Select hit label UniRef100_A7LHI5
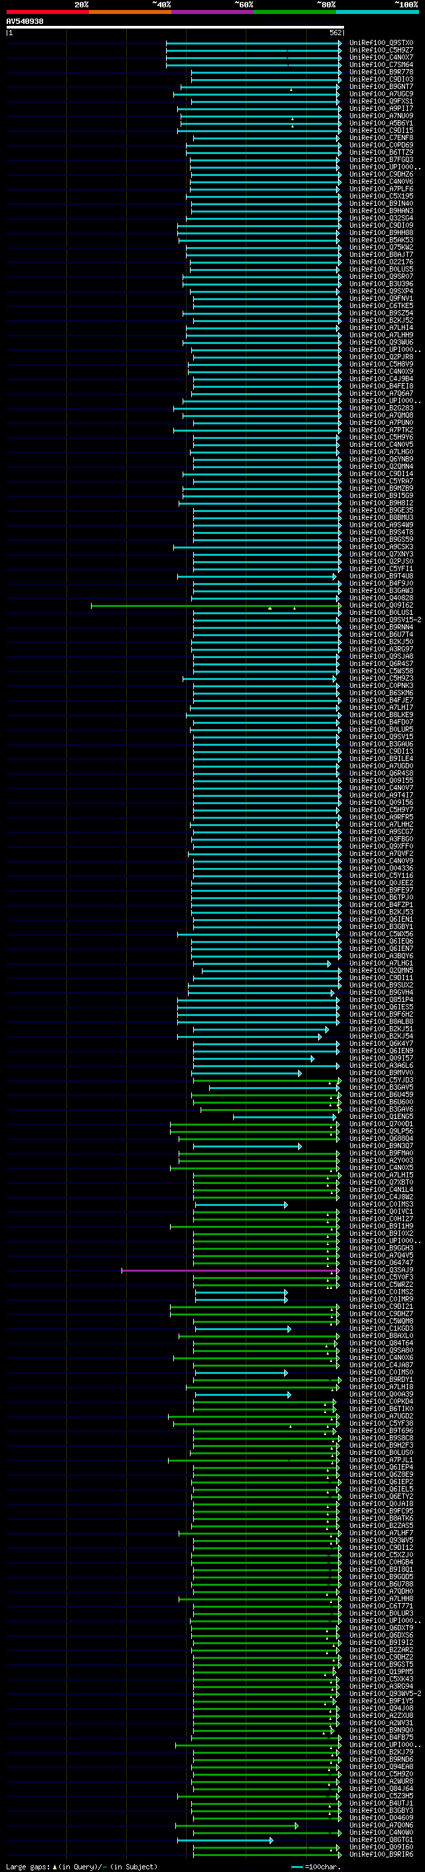Screen dimensions: 425x1872 [x=381, y=1175]
